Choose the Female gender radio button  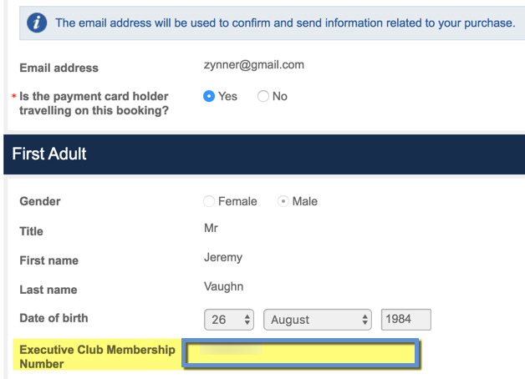[x=209, y=201]
